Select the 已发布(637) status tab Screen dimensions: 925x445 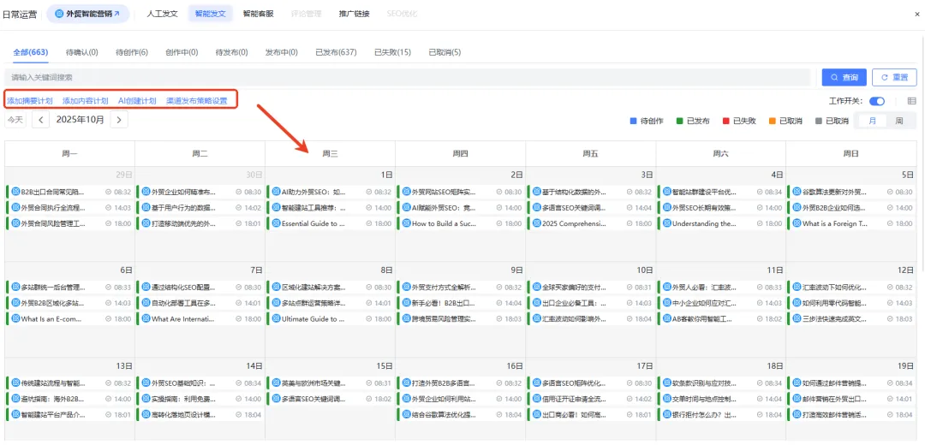336,53
